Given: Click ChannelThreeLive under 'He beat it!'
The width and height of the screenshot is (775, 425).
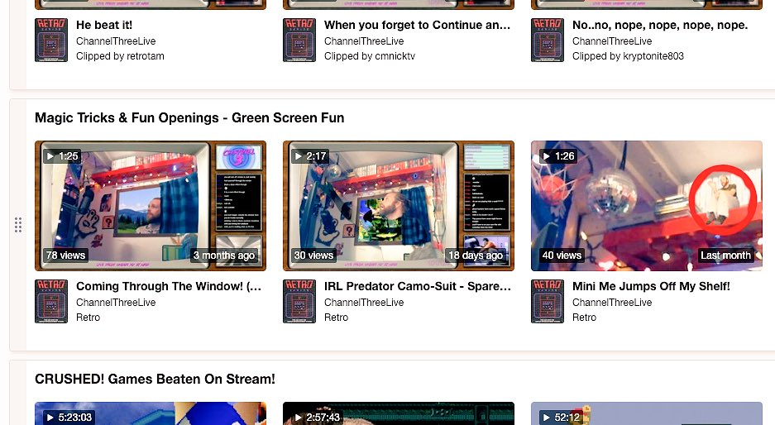Looking at the screenshot, I should (x=116, y=41).
